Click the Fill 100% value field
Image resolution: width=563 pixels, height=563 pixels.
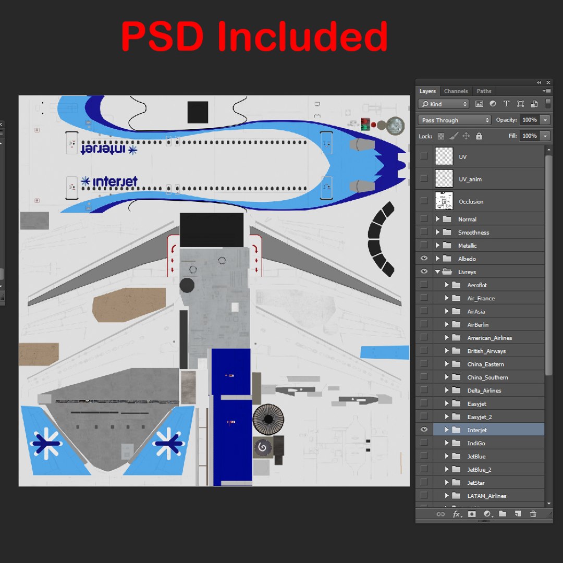(x=530, y=136)
